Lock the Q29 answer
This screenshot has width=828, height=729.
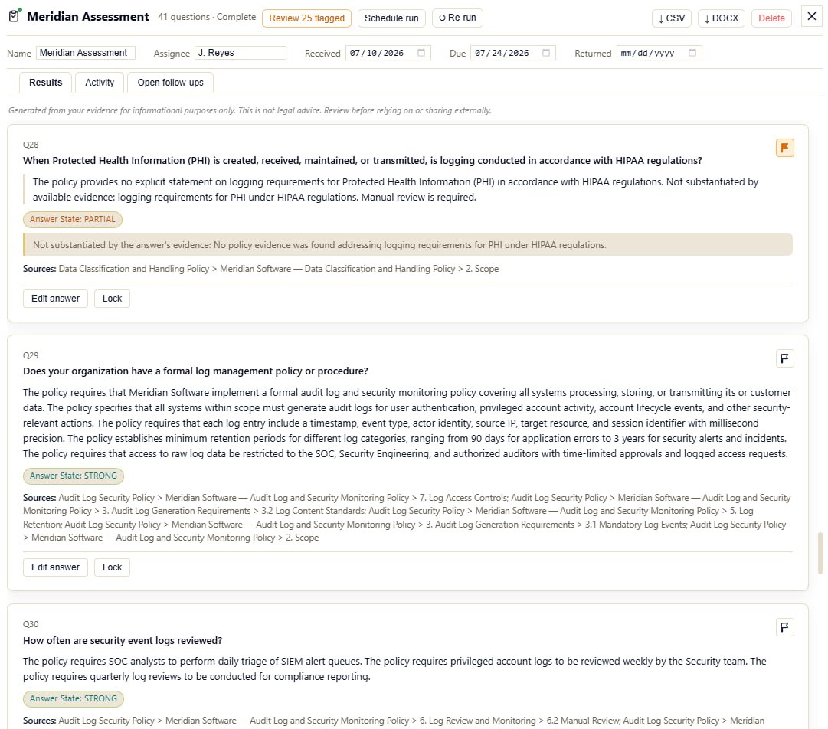[112, 567]
